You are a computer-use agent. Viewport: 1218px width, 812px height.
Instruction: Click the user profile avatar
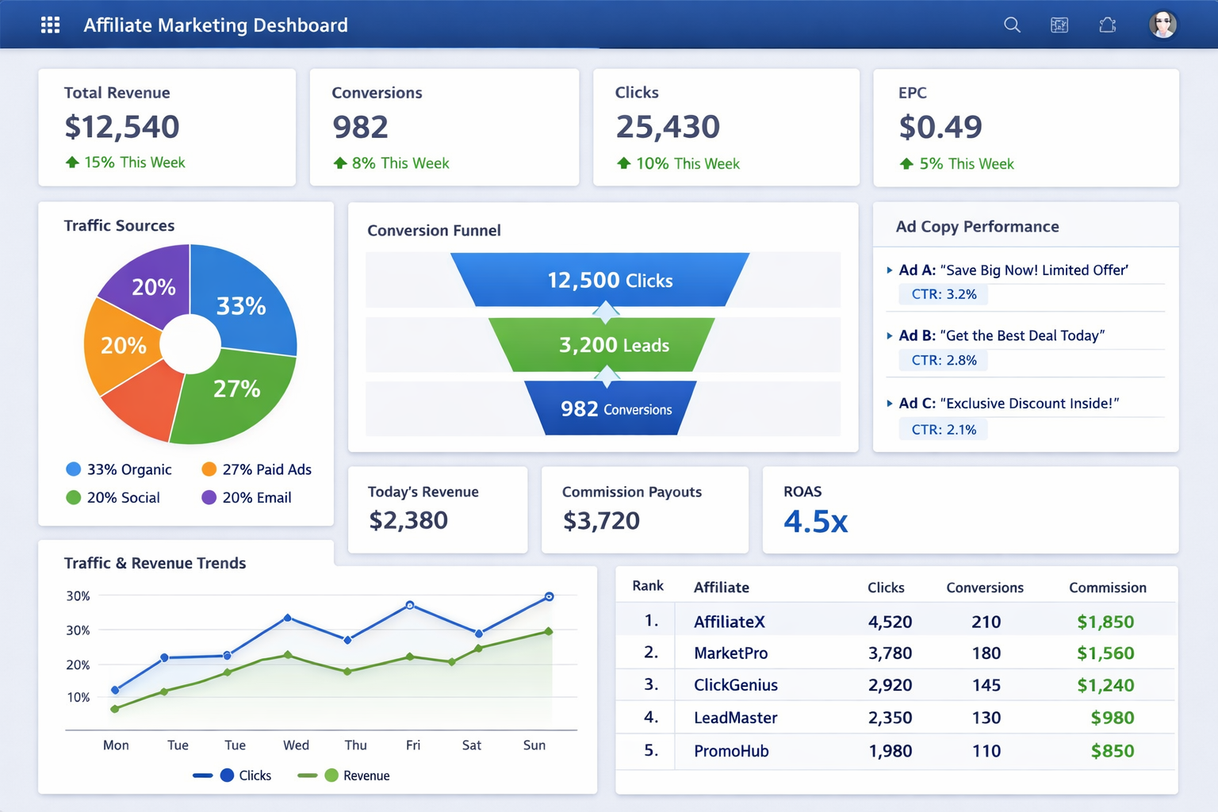[x=1162, y=24]
